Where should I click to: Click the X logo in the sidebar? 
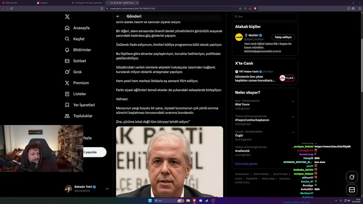pos(67,17)
